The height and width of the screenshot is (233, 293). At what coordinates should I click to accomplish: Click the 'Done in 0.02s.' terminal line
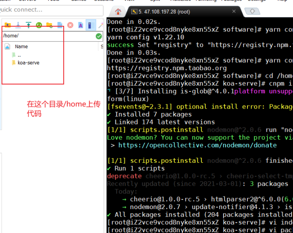coord(134,22)
